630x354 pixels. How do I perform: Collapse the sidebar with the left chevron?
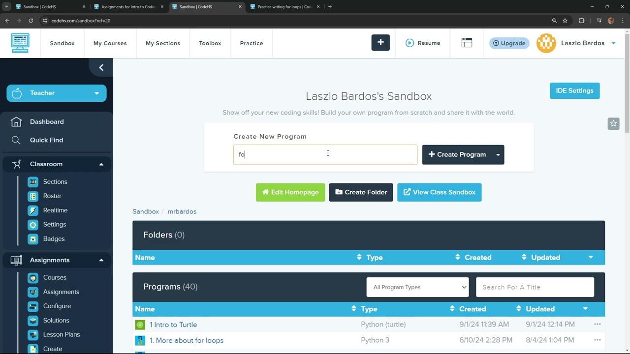[101, 67]
